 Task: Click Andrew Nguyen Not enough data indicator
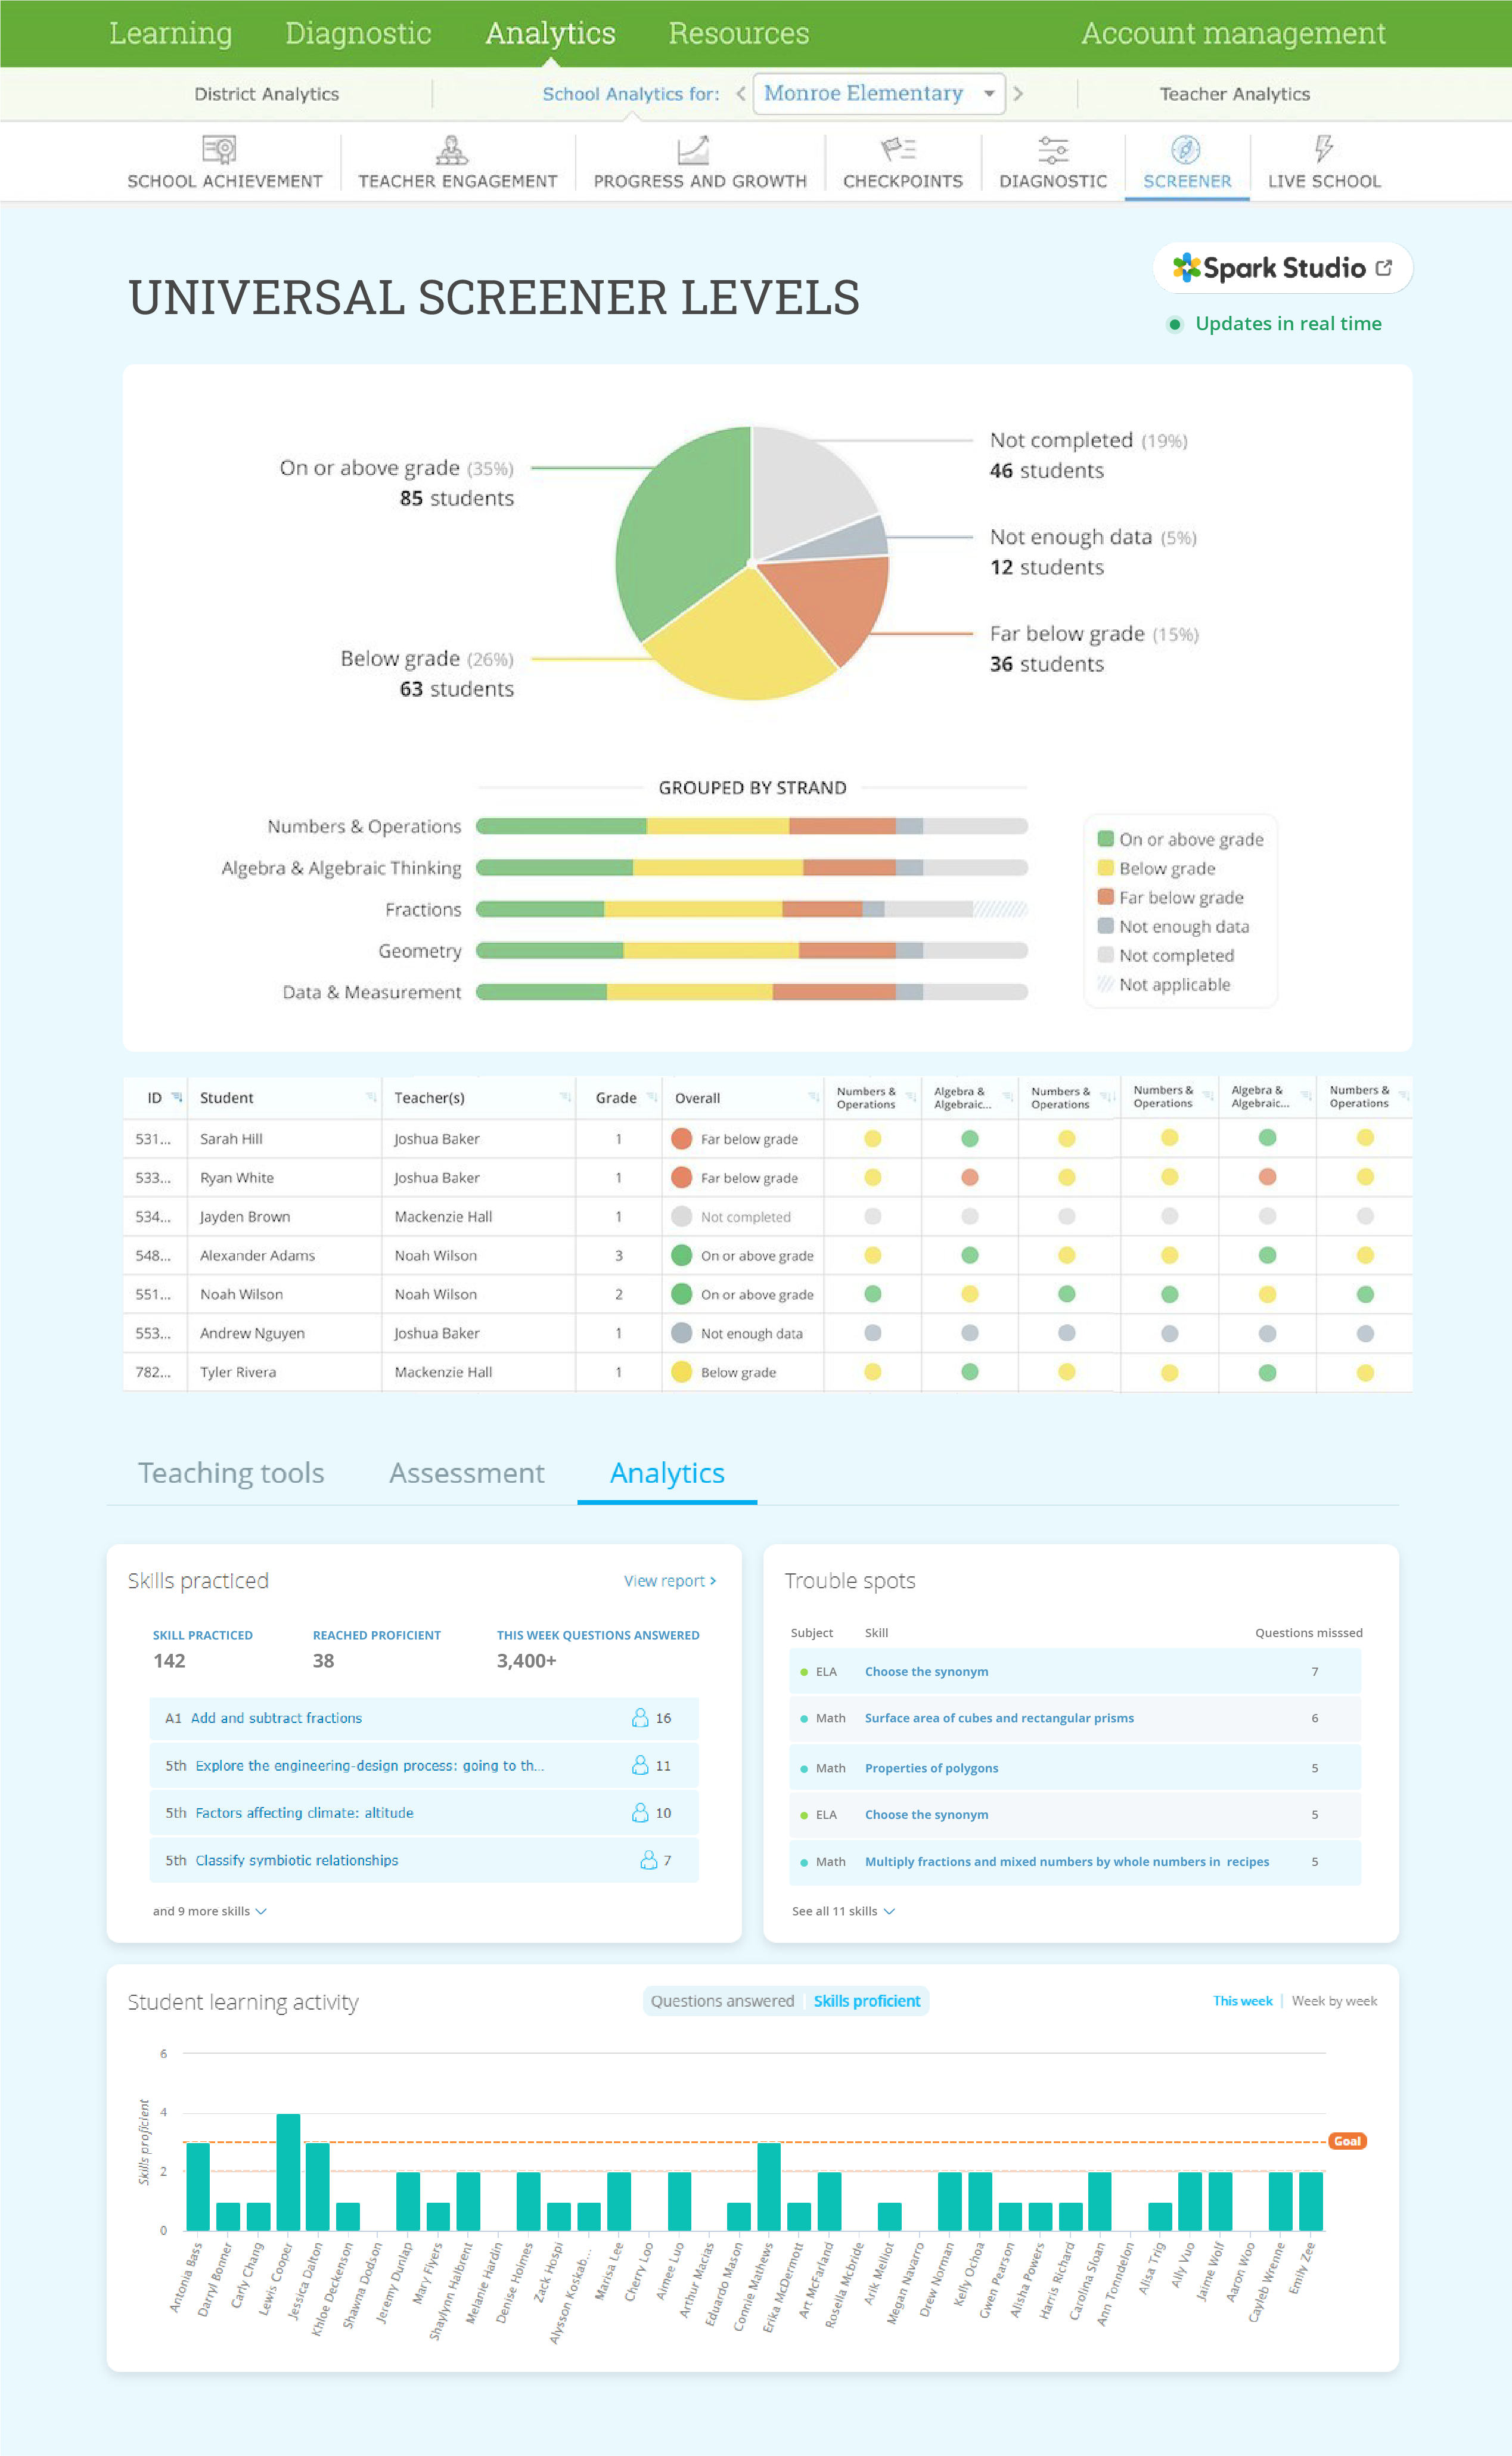(x=682, y=1333)
